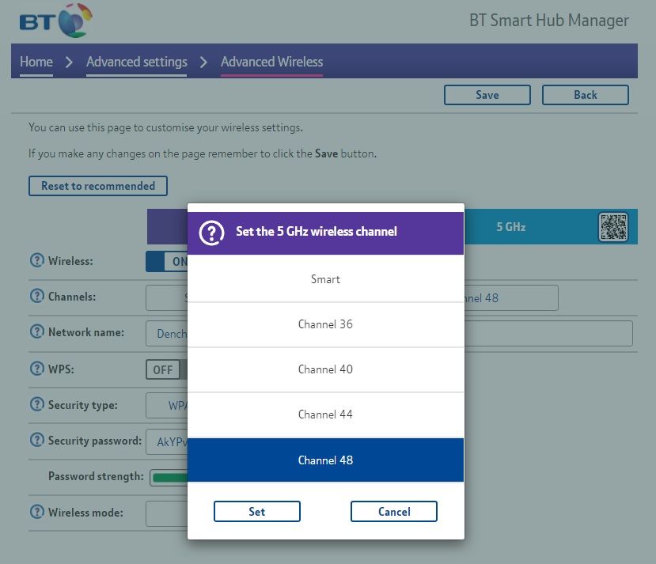Open the help icon next to Wireless mode
Screen dimensions: 656x564
[x=37, y=512]
